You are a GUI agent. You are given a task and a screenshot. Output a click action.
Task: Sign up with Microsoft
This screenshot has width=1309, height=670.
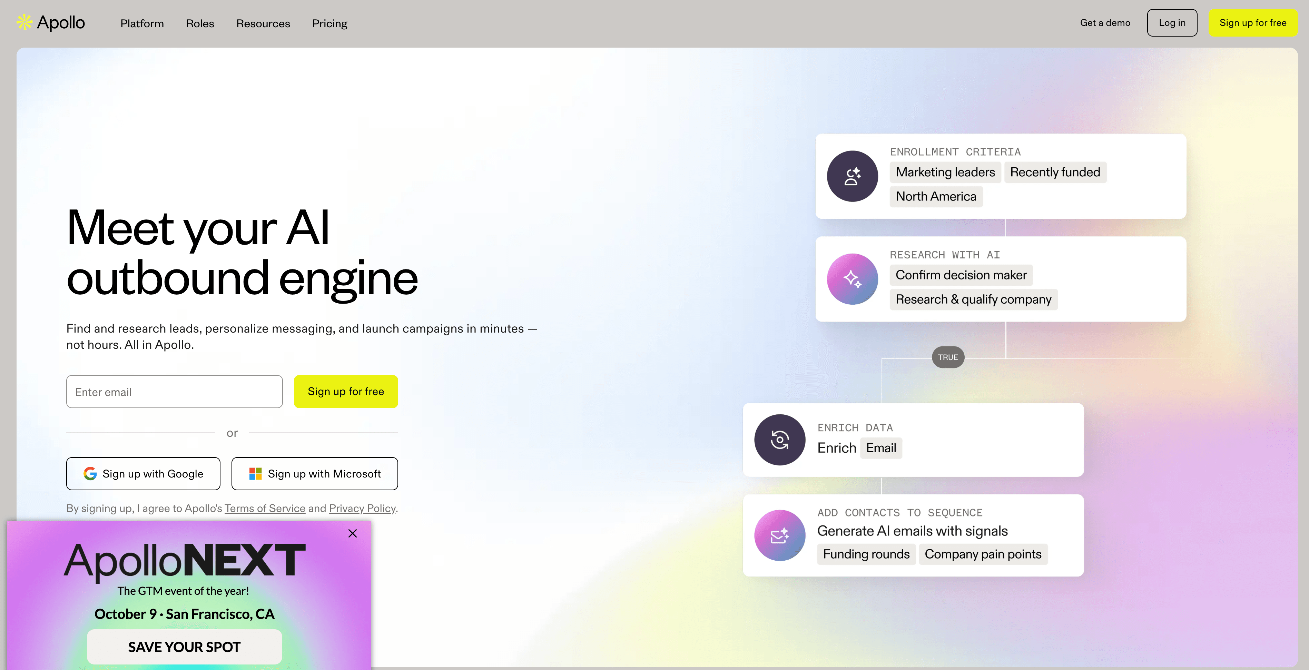click(315, 473)
